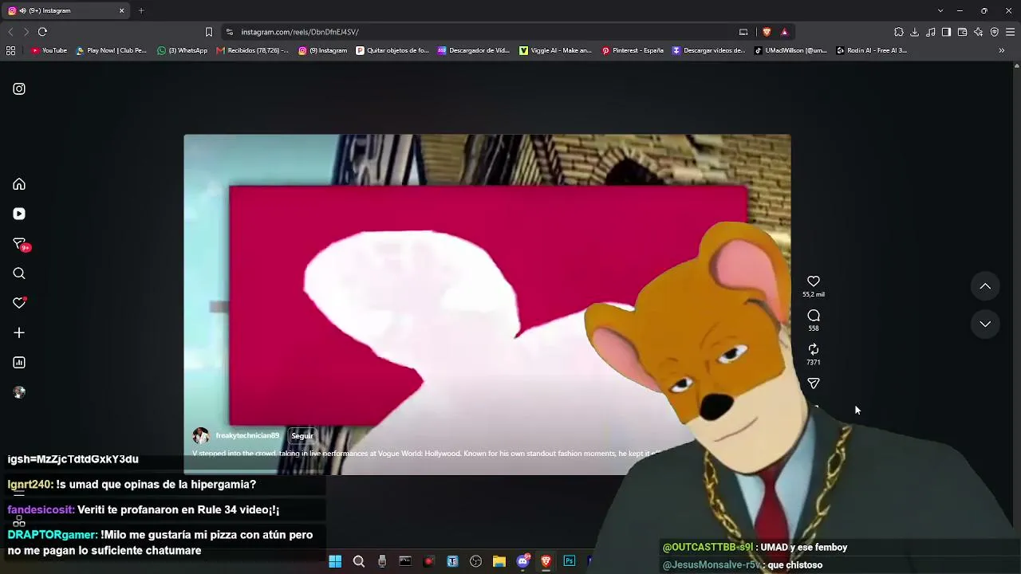Open Brave Wallet
The width and height of the screenshot is (1021, 574).
point(962,32)
